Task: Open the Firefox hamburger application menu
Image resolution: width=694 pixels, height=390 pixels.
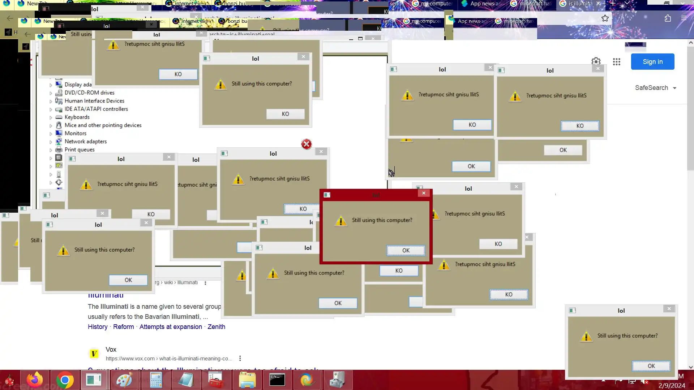Action: pos(684,18)
